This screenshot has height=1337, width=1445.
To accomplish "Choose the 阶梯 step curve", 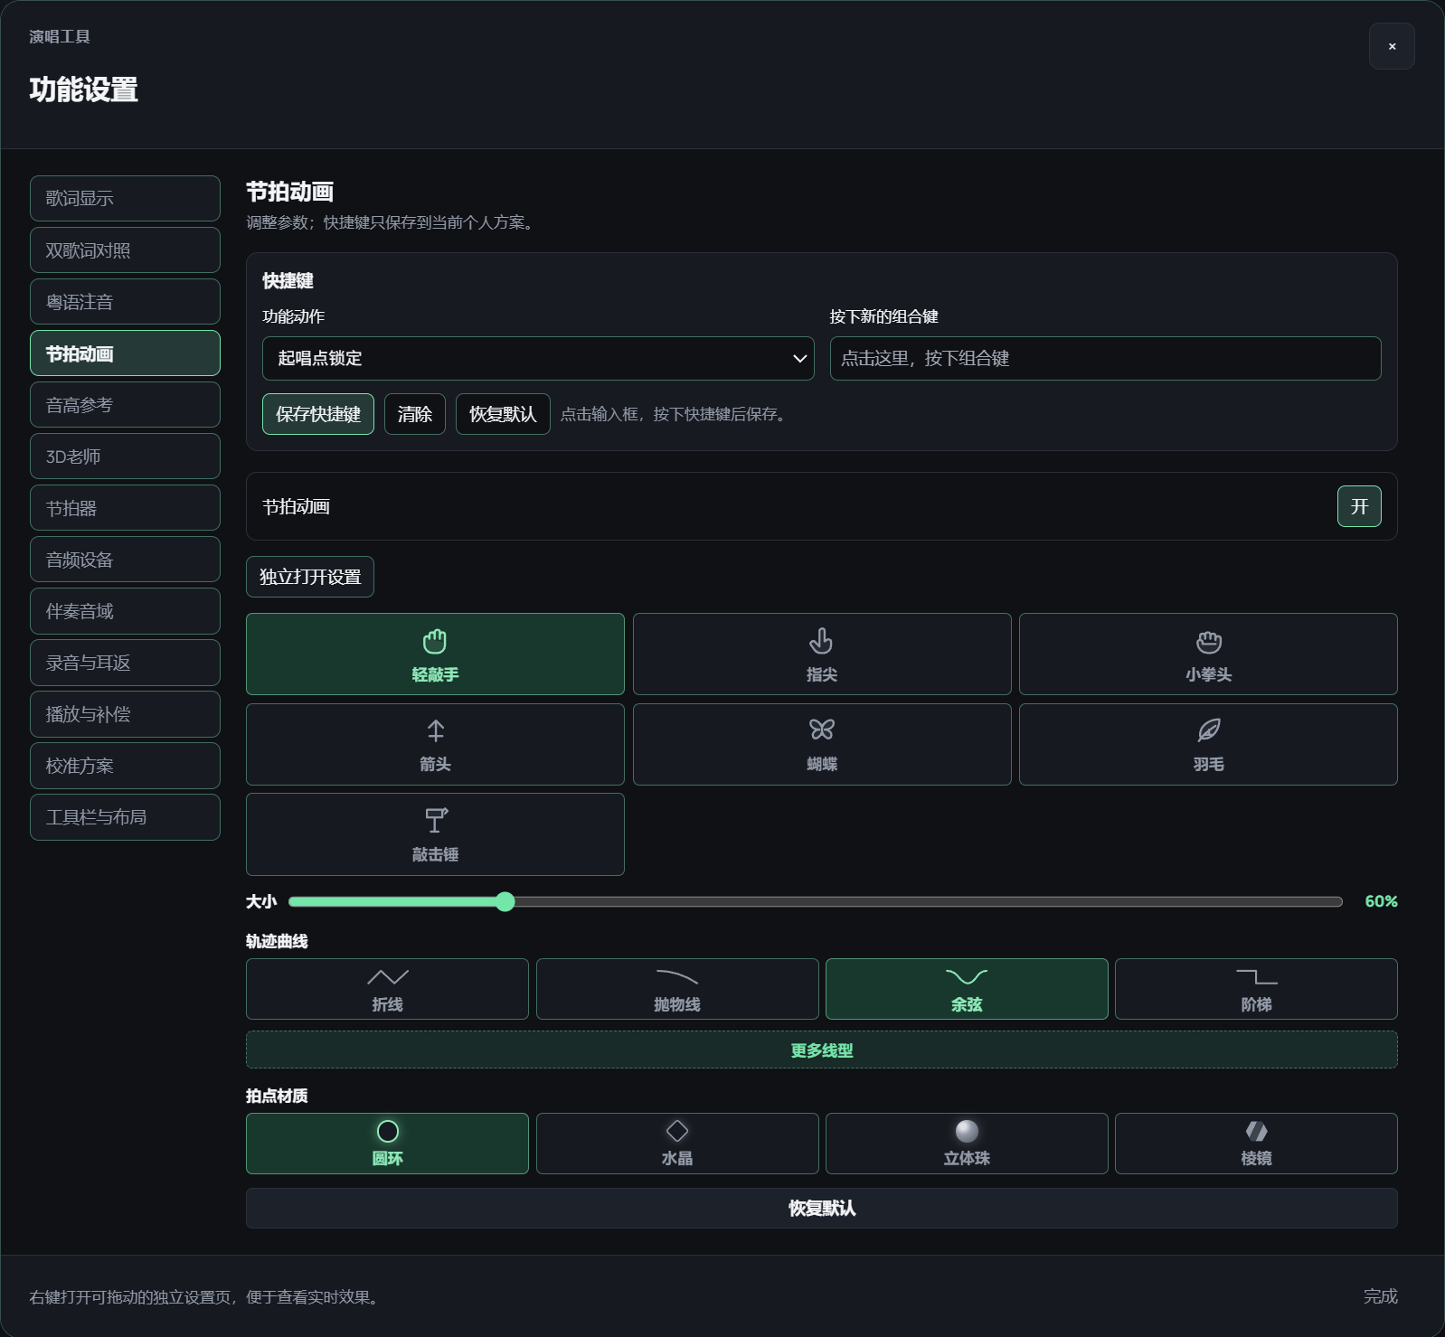I will [1256, 989].
